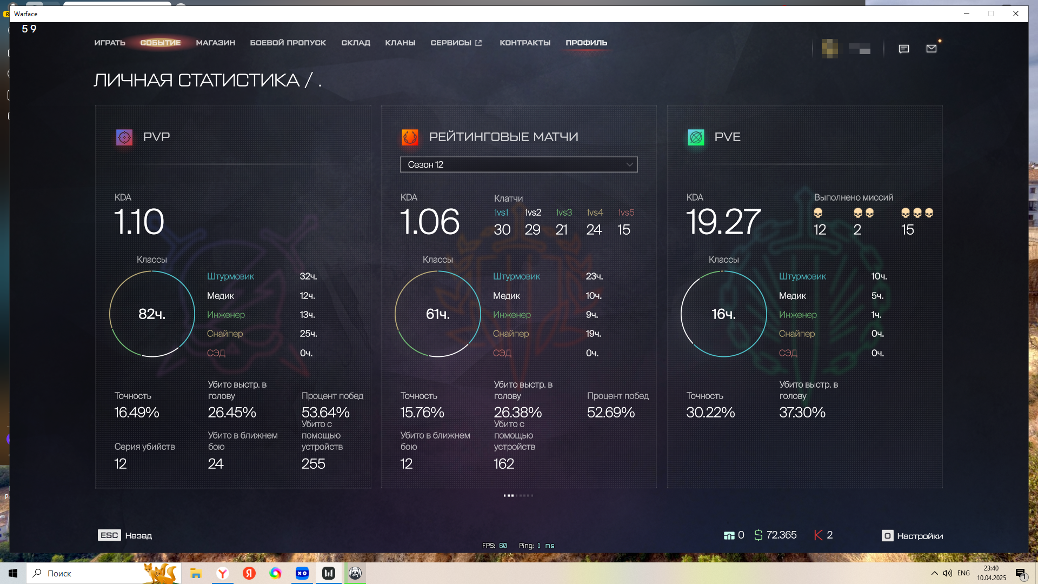Open the chat messages icon
The height and width of the screenshot is (584, 1038).
tap(904, 49)
